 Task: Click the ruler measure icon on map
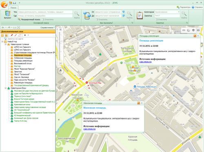184,30
